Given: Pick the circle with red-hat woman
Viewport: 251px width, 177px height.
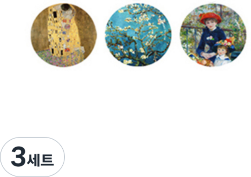Looking at the screenshot, I should point(213,35).
